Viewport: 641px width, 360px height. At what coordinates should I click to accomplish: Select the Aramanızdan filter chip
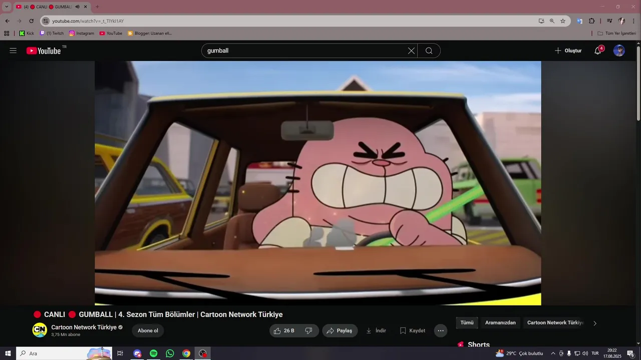pos(500,323)
